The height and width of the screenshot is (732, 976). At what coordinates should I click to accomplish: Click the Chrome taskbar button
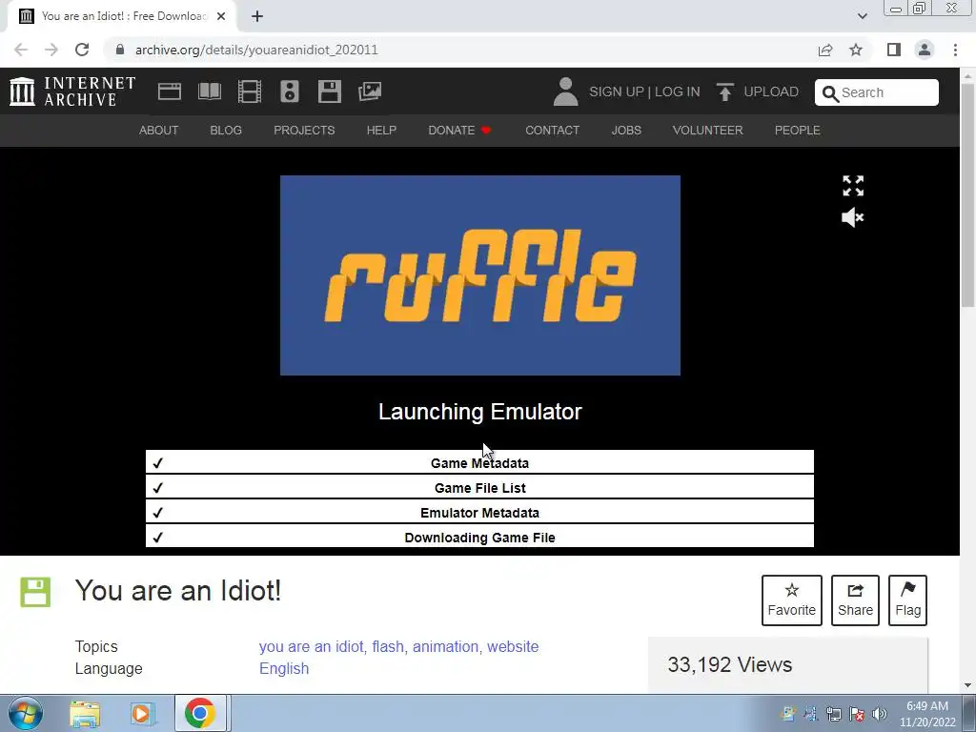tap(200, 713)
